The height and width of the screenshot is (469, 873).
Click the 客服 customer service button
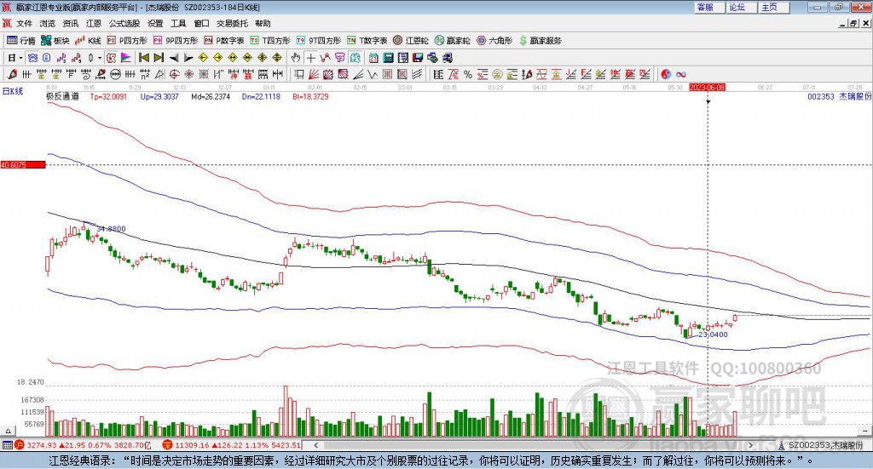[705, 7]
